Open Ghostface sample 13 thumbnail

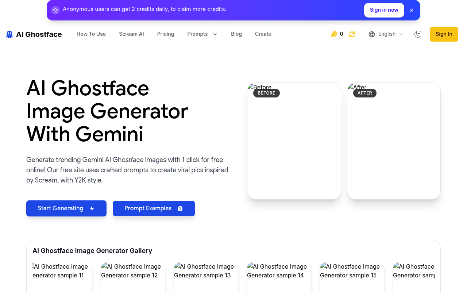point(206,277)
